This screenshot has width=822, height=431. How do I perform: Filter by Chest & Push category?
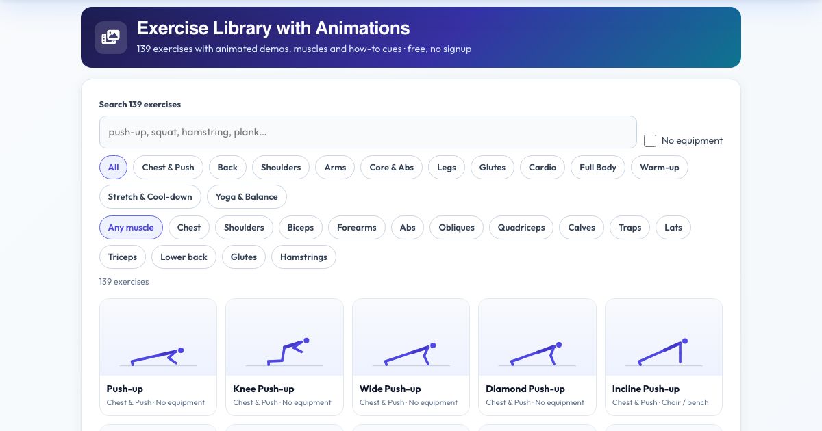[168, 167]
